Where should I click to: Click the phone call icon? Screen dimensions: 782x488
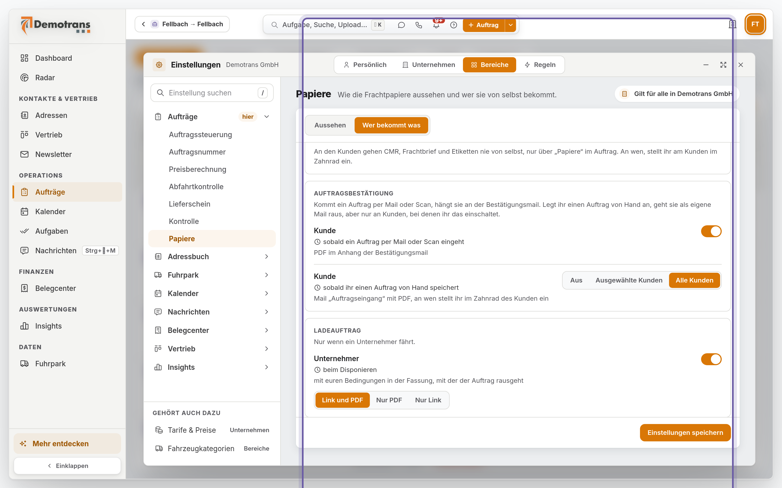tap(419, 25)
